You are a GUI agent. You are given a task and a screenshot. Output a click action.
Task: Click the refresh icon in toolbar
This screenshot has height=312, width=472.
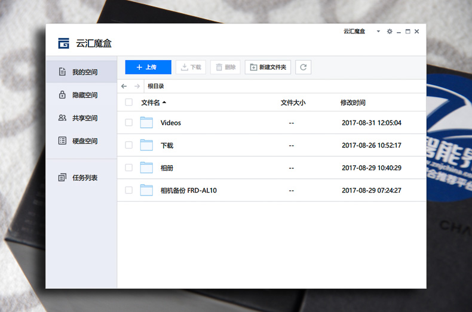304,67
